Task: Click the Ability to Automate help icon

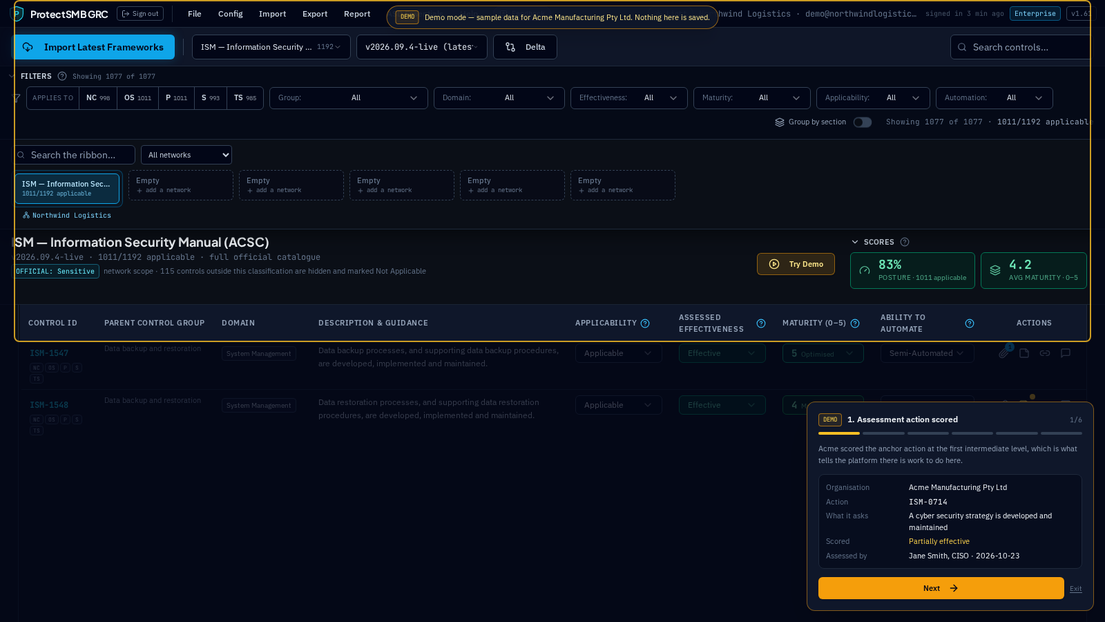Action: [970, 323]
